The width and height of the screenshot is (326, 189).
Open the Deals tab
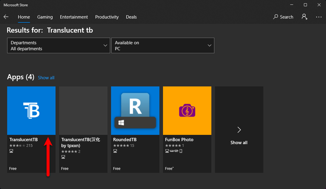(131, 17)
